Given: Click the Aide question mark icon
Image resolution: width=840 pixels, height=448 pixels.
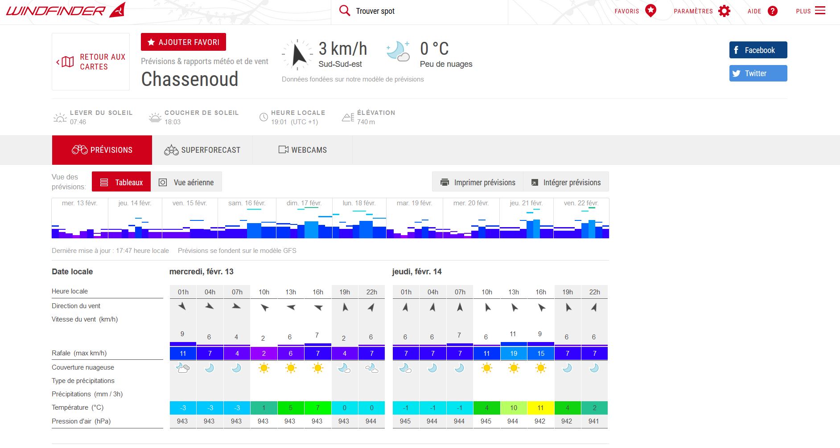Looking at the screenshot, I should click(772, 11).
